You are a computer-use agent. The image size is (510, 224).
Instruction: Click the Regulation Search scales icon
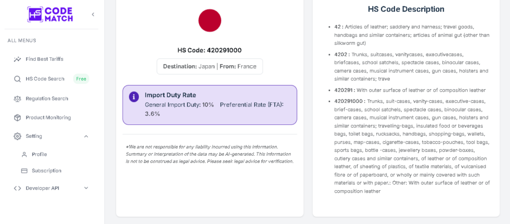click(17, 99)
